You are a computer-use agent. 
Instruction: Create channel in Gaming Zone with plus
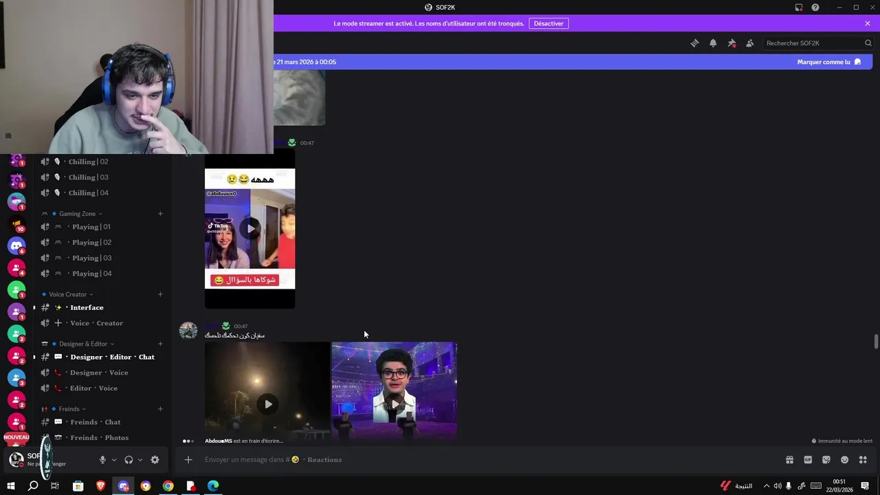coord(160,214)
